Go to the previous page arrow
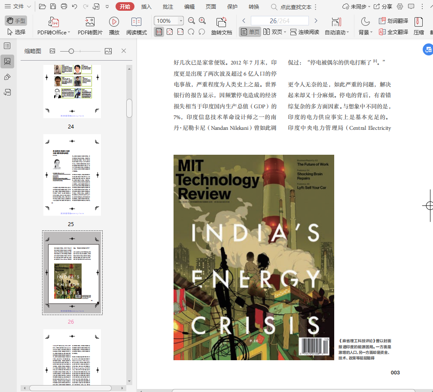Image resolution: width=433 pixels, height=392 pixels. point(244,21)
